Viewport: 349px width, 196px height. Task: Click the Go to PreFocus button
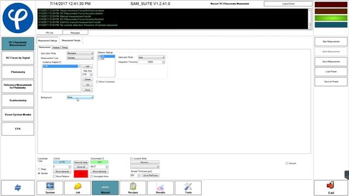151,175
